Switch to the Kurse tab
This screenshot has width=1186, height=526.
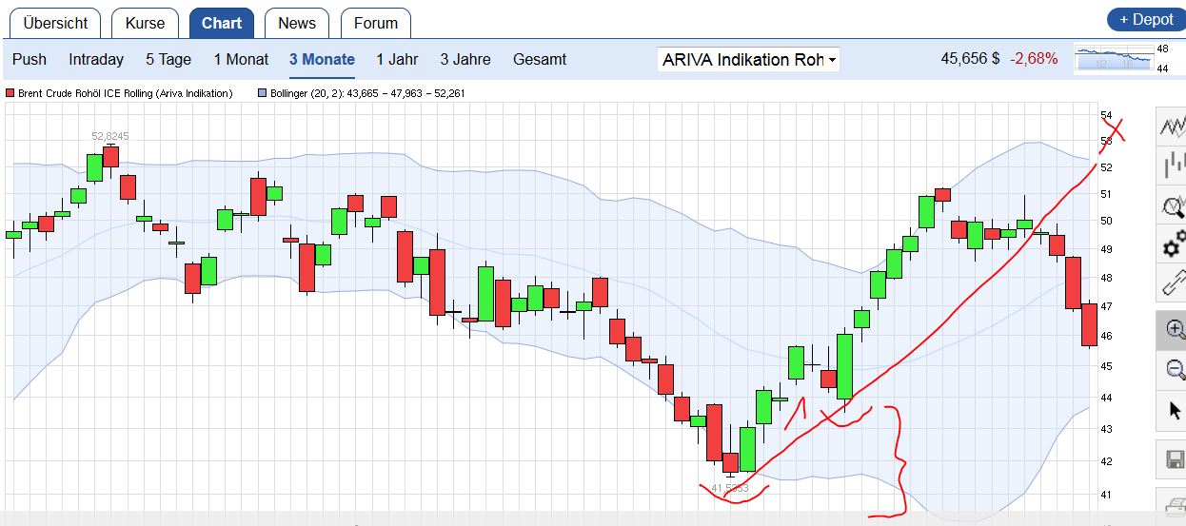tap(145, 23)
